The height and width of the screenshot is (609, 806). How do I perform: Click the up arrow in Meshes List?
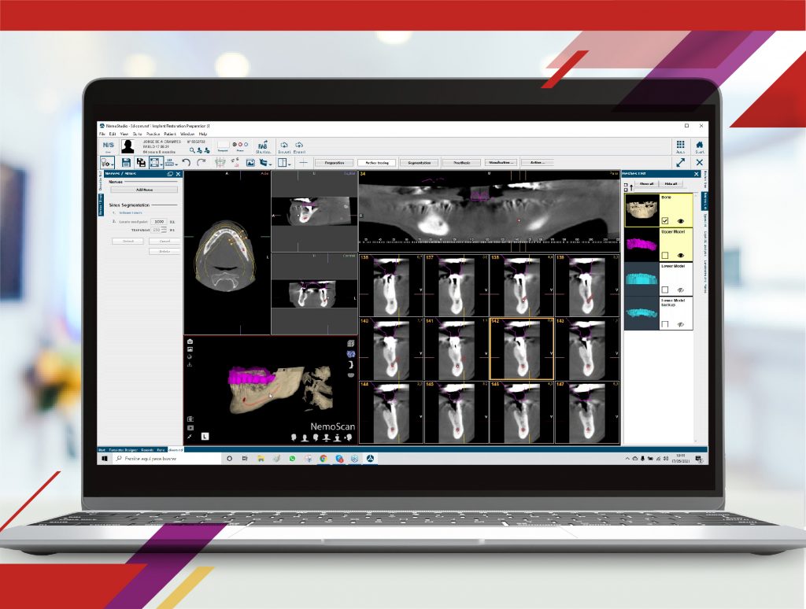[x=631, y=187]
